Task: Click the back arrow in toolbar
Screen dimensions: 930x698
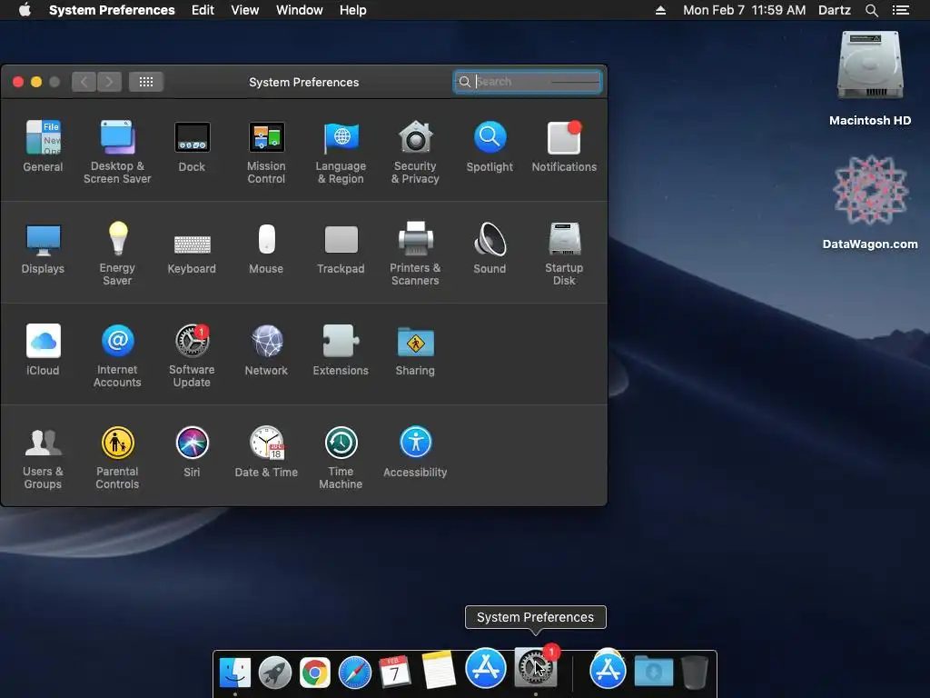Action: [84, 82]
